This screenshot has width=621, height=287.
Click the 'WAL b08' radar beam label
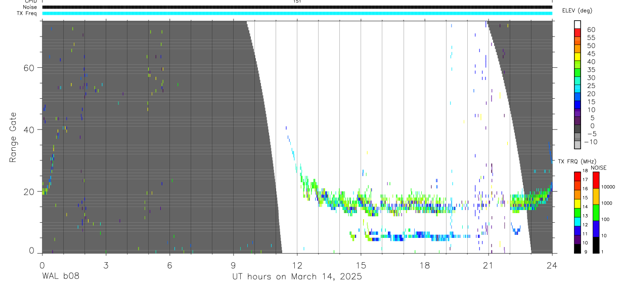click(60, 276)
